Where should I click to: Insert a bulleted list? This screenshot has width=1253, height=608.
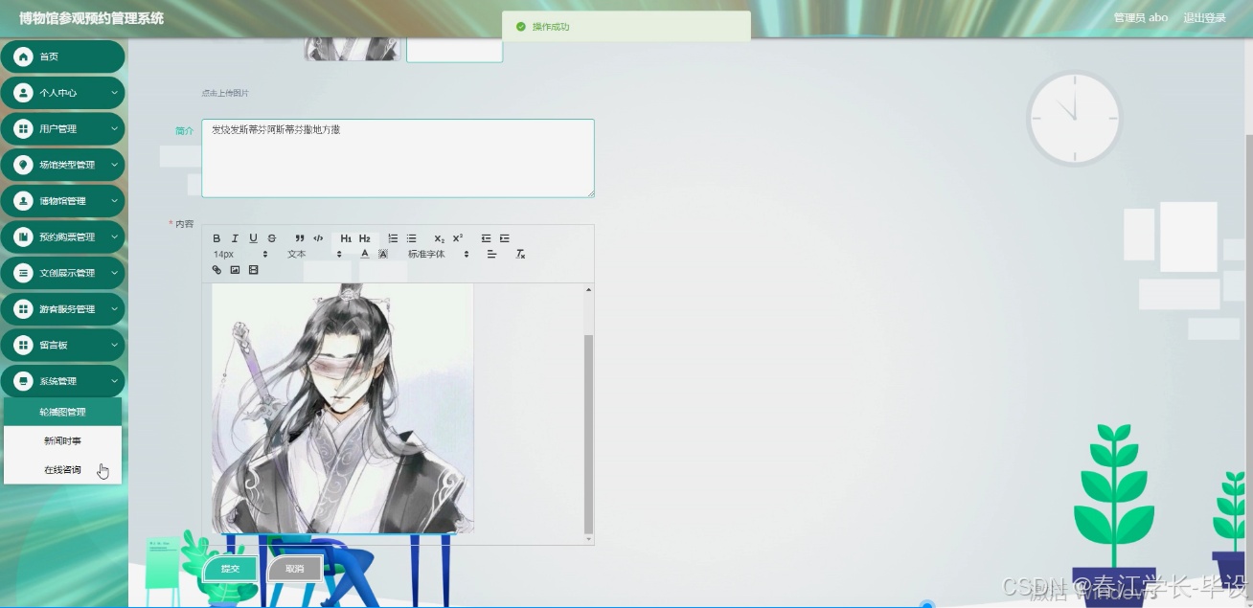pos(411,238)
